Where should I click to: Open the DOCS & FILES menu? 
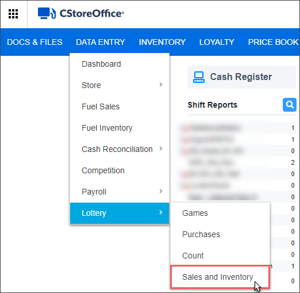(34, 42)
